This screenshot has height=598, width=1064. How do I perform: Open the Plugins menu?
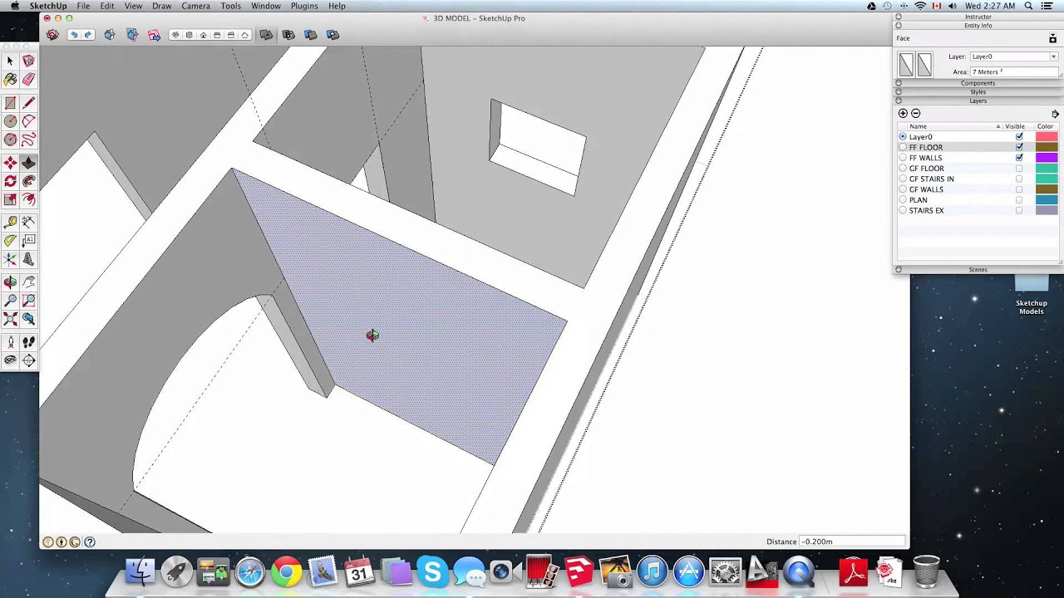pos(304,6)
